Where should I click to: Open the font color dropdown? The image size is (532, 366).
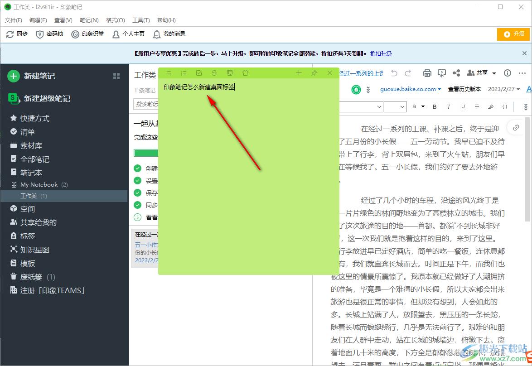coord(418,106)
